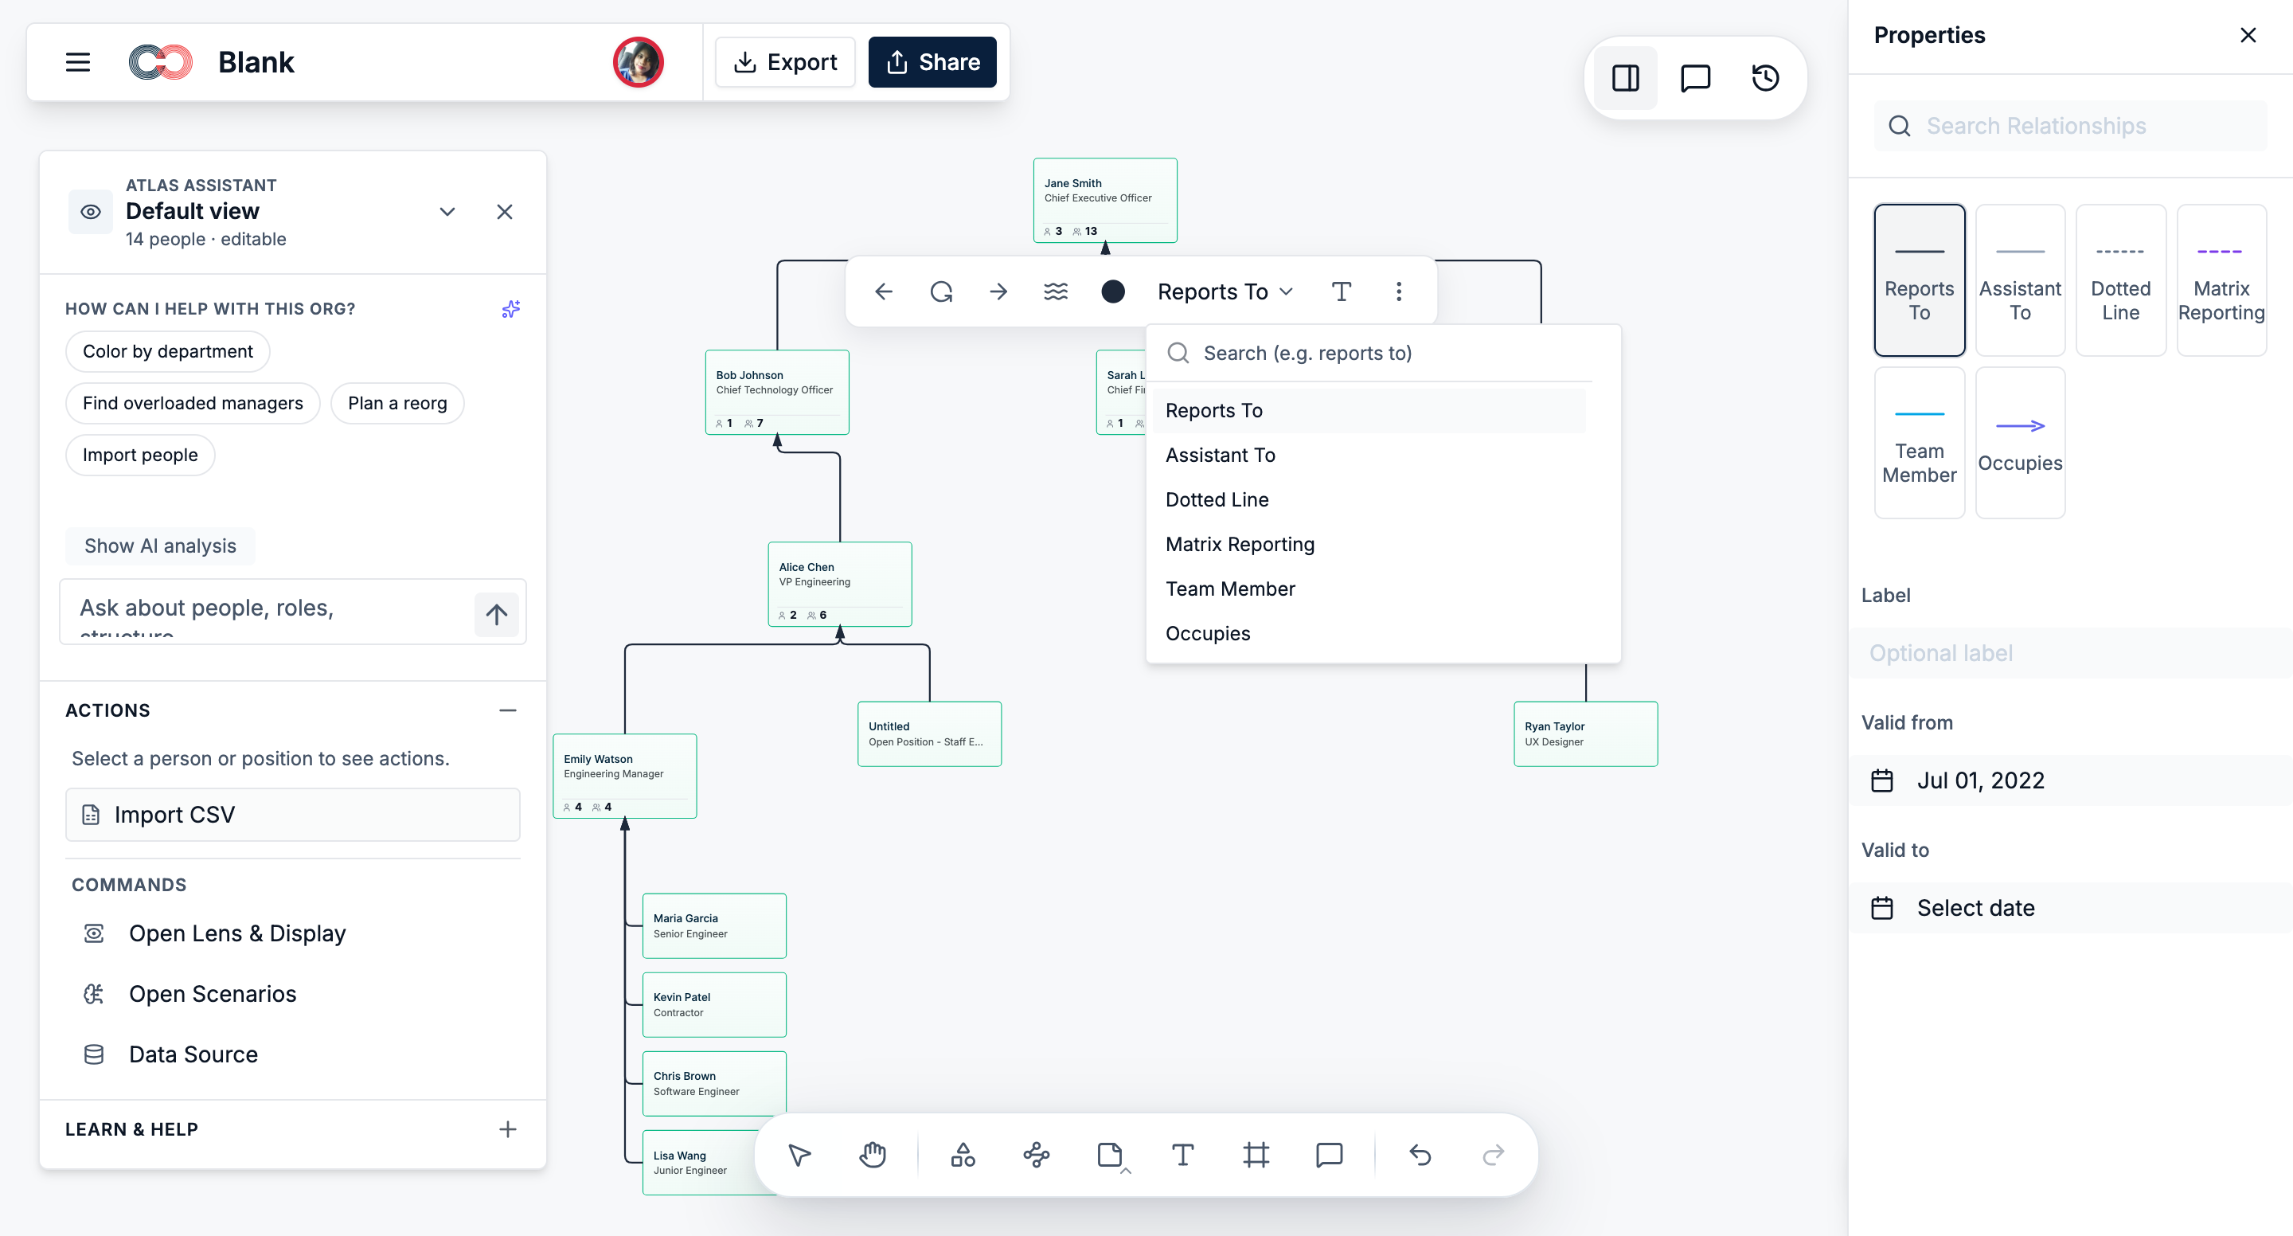Click Plan a reorg suggestion
The width and height of the screenshot is (2293, 1236).
397,404
